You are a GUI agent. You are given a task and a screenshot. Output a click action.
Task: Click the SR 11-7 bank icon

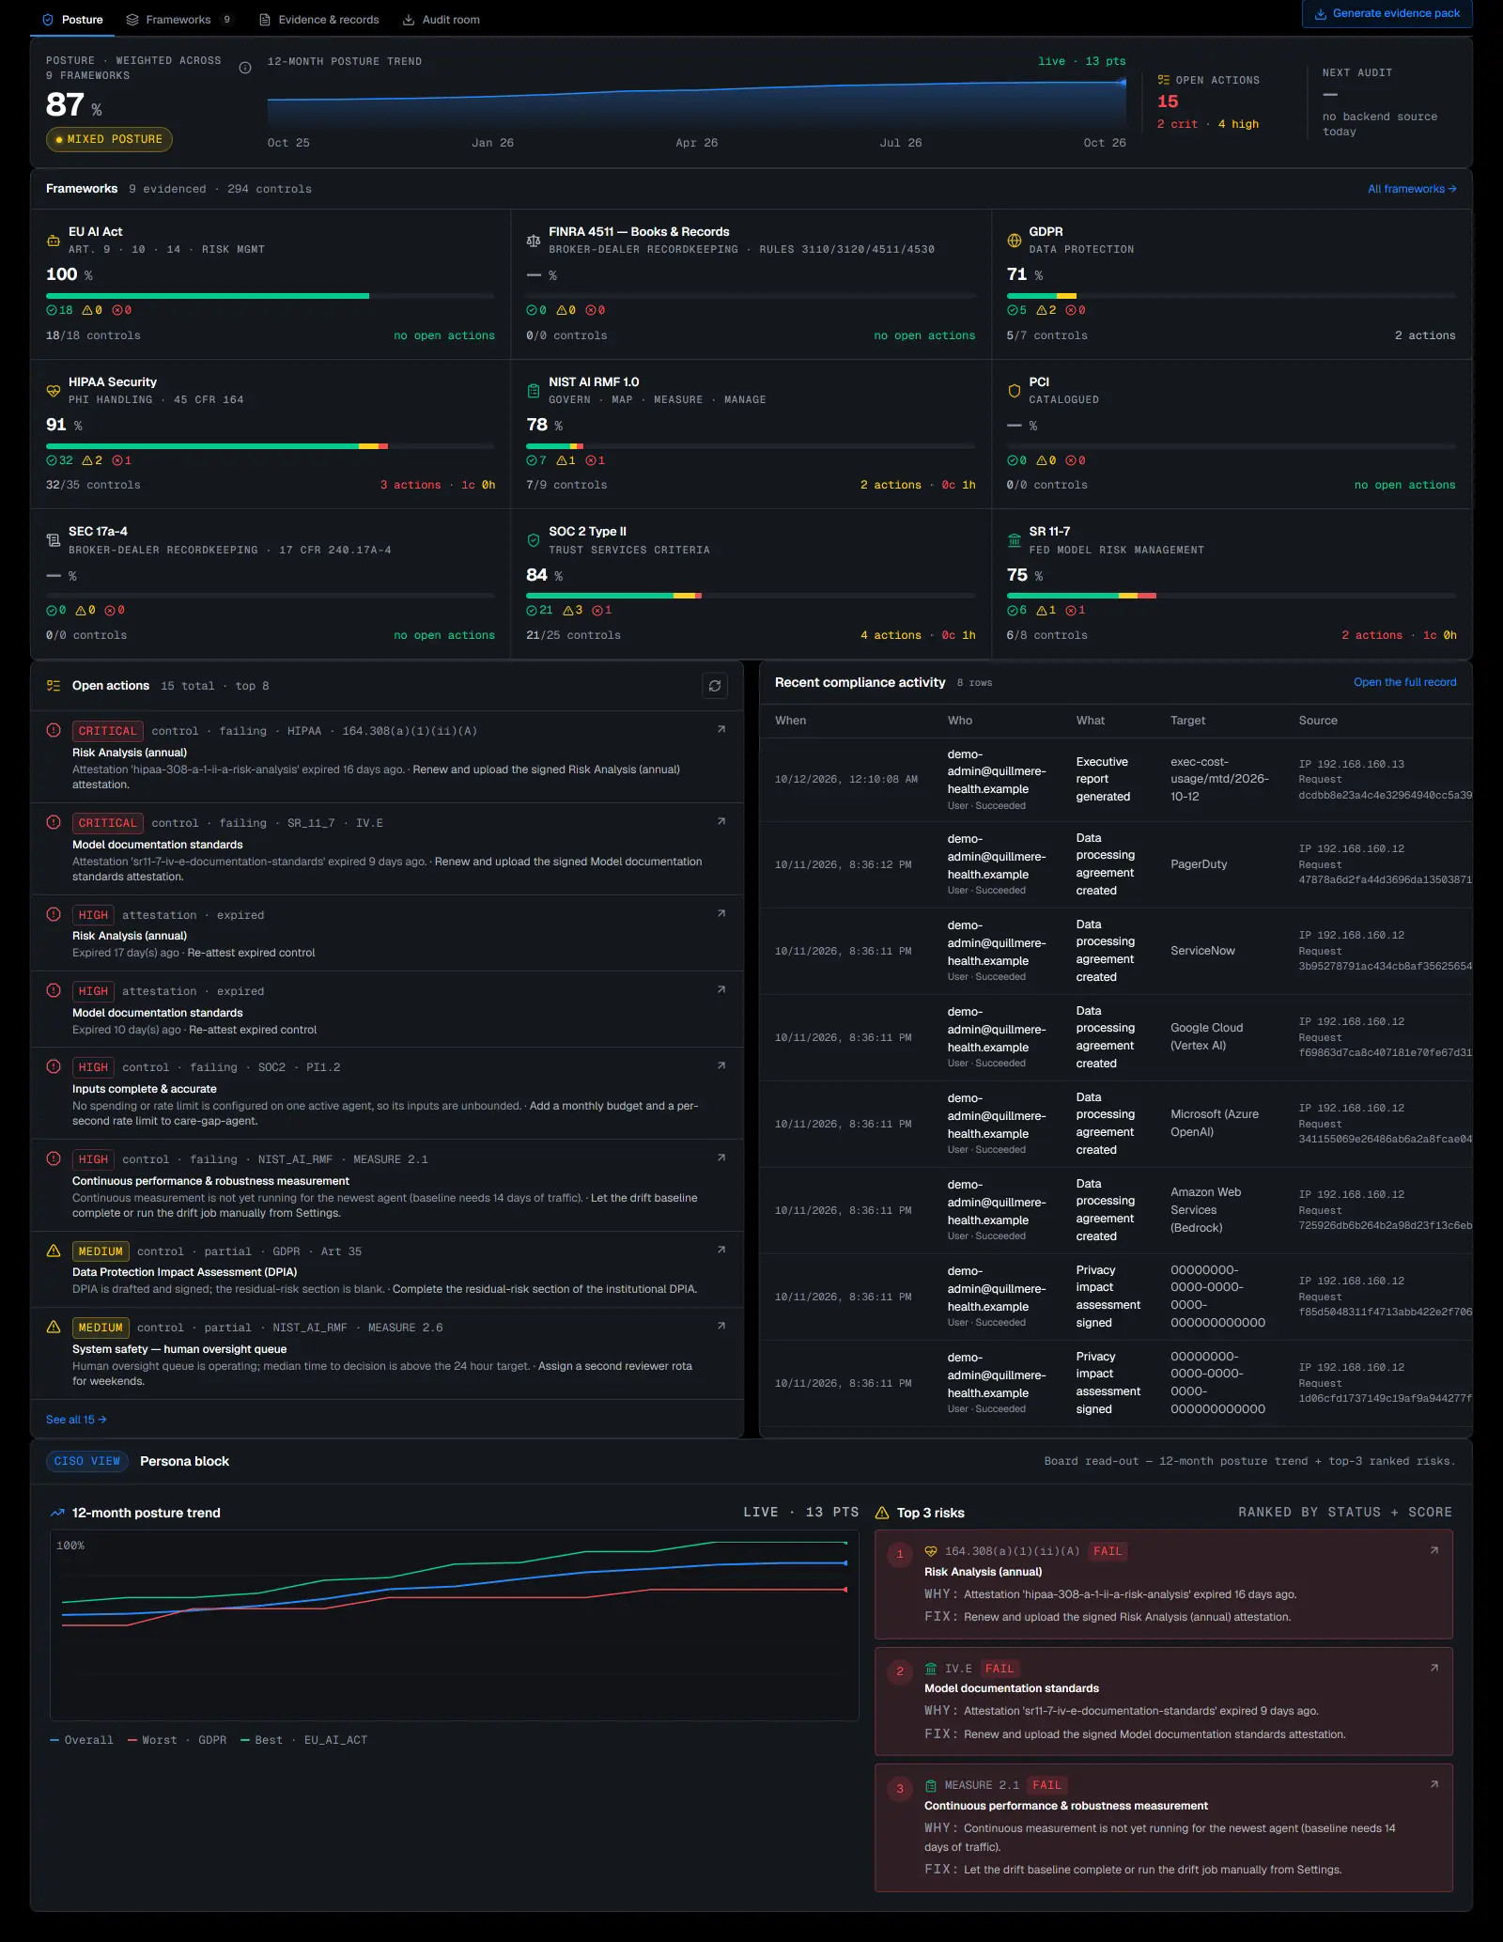coord(1015,540)
